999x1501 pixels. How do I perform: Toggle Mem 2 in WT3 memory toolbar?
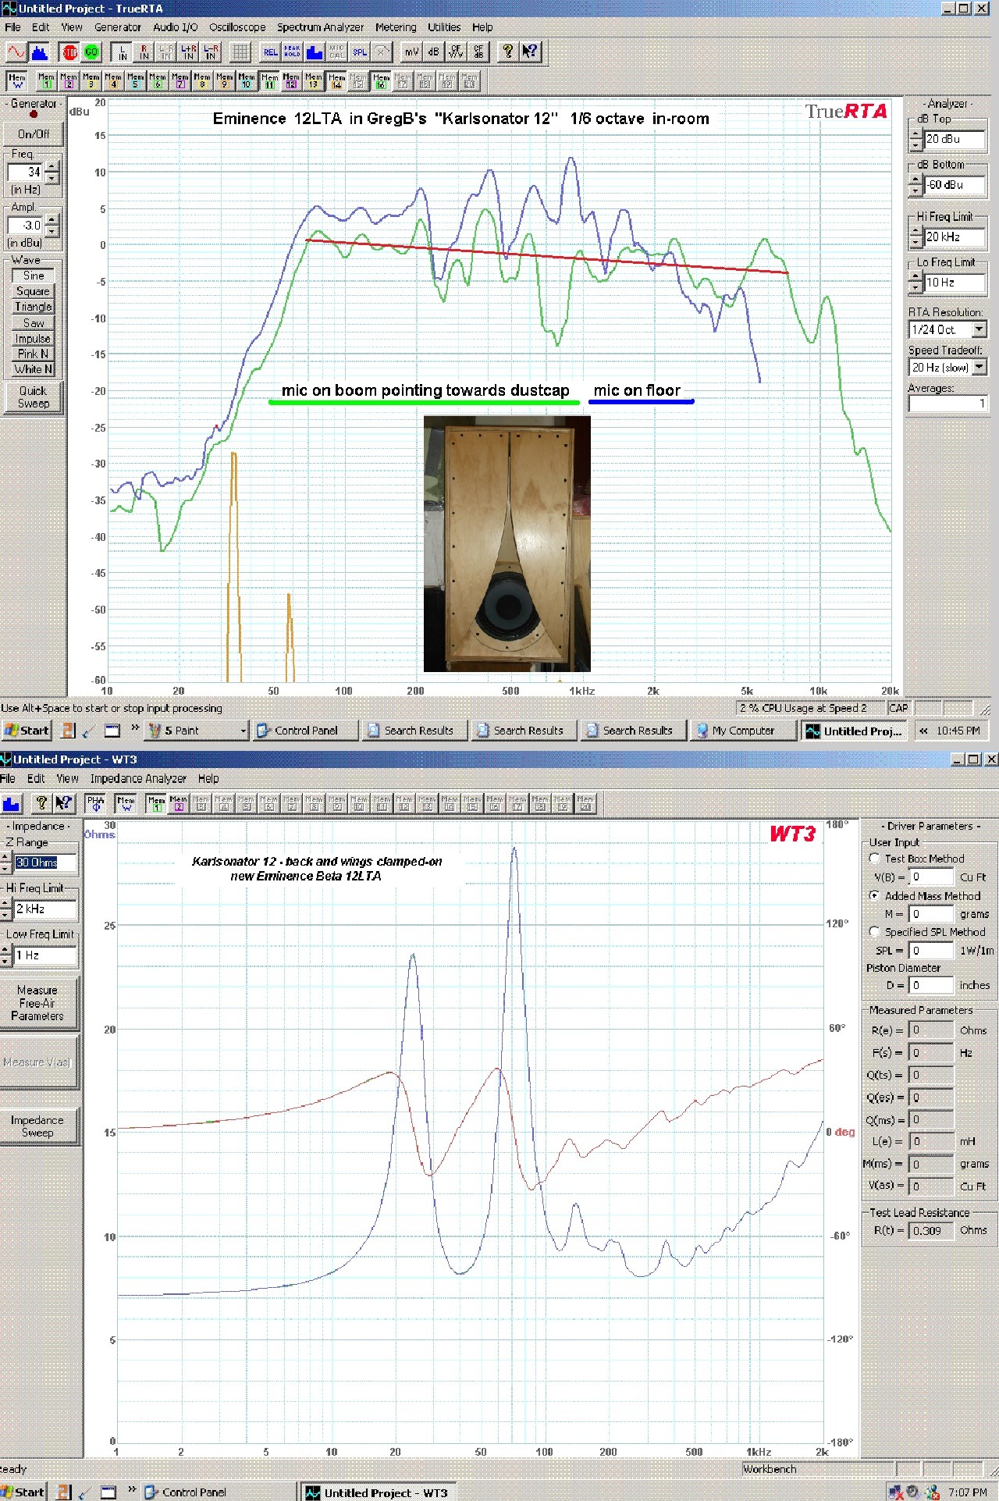[x=179, y=803]
